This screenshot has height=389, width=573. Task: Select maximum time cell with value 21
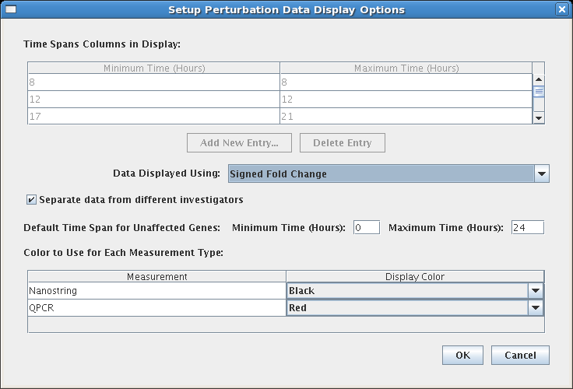pyautogui.click(x=406, y=117)
